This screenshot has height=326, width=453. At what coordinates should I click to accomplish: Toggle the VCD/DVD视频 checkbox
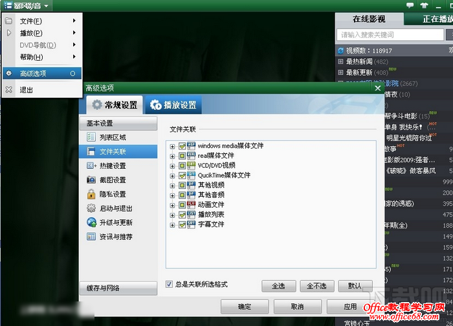point(182,166)
